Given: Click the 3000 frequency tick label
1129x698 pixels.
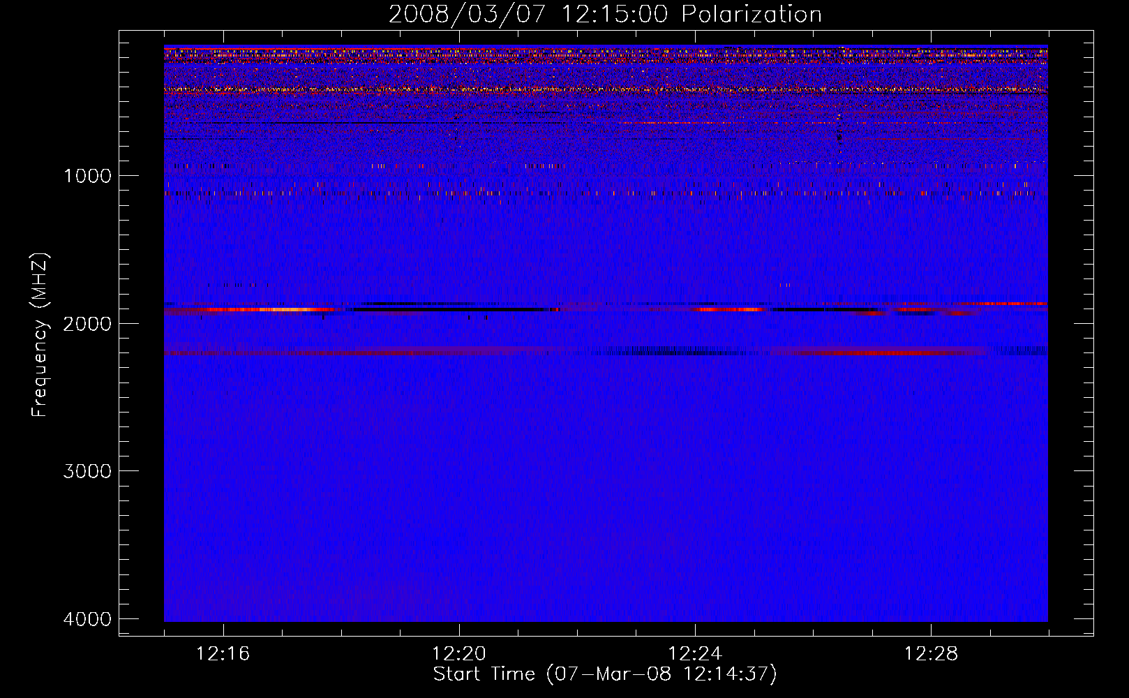Looking at the screenshot, I should click(x=87, y=471).
